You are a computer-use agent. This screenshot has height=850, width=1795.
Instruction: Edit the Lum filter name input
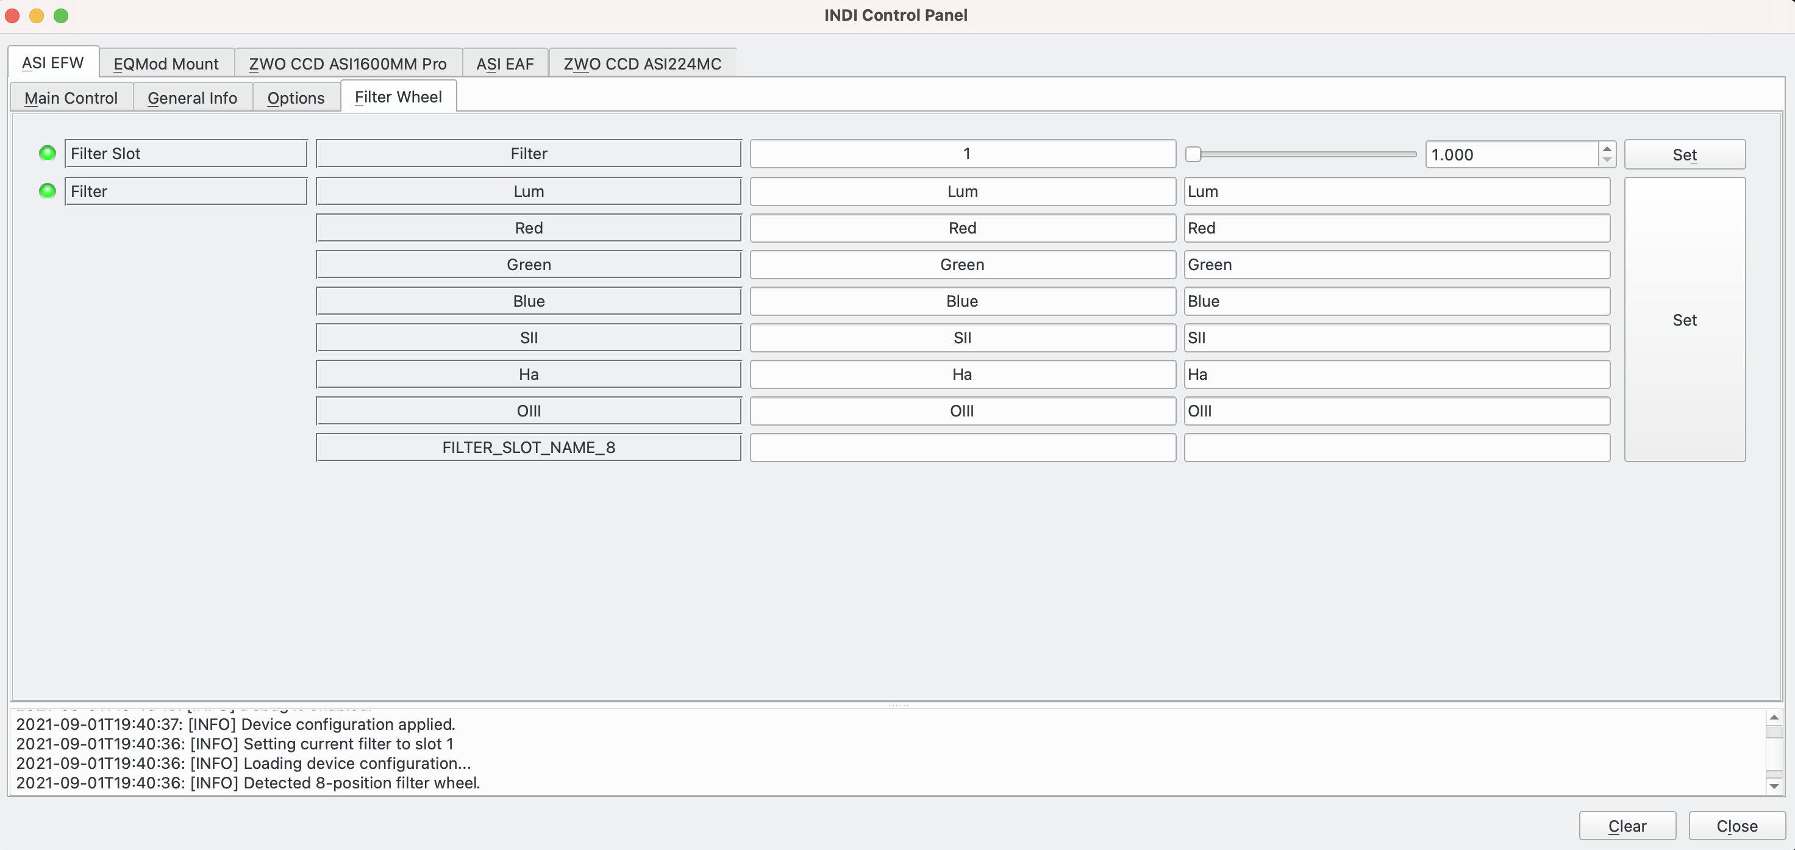tap(1396, 191)
